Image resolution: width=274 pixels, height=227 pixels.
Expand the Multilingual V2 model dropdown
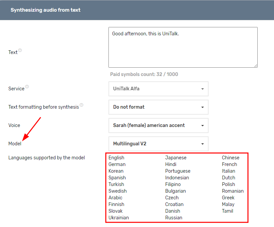click(x=158, y=144)
